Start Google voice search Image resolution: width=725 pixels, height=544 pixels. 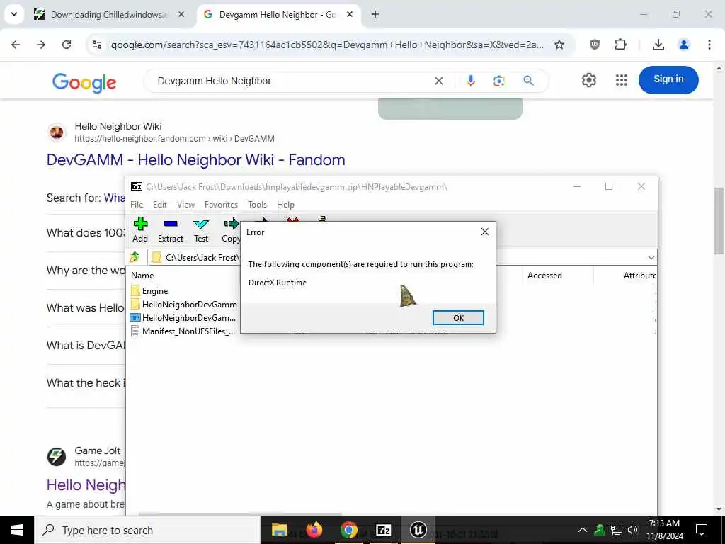coord(471,81)
